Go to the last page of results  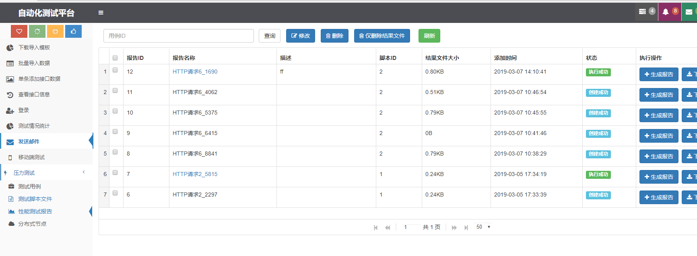466,227
